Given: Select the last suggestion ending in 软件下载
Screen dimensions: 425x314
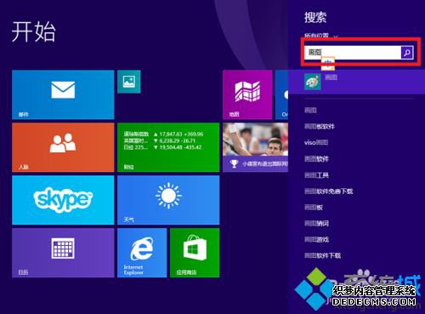Looking at the screenshot, I should (x=322, y=255).
